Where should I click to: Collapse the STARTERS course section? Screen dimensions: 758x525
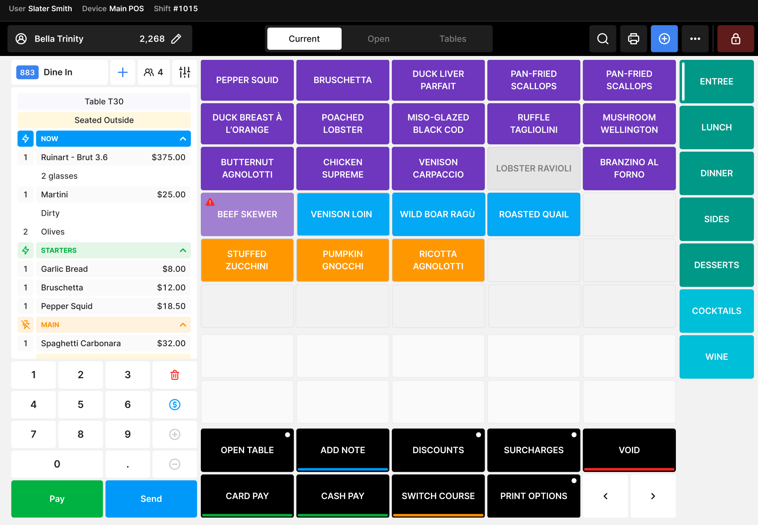tap(183, 250)
